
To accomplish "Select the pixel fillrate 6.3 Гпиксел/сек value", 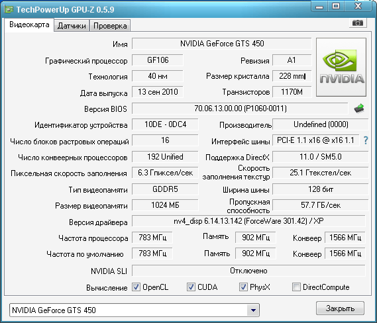I will click(165, 173).
